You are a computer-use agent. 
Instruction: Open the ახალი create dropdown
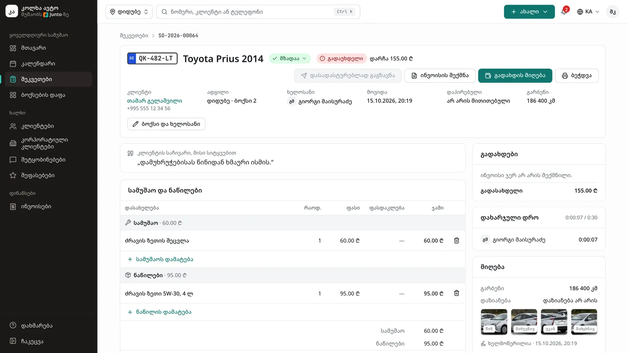pos(529,12)
